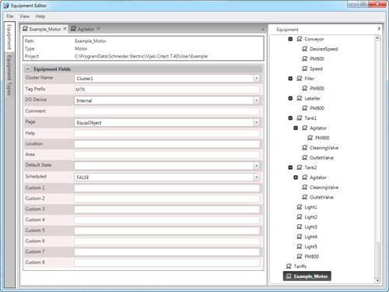Collapse the Filler tree node
The height and width of the screenshot is (292, 389).
290,79
